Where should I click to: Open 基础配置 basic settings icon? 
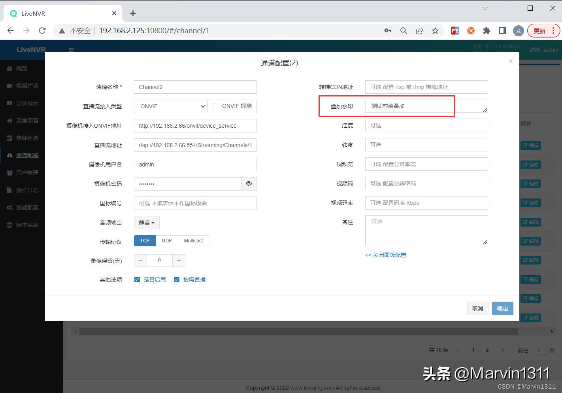(x=9, y=207)
